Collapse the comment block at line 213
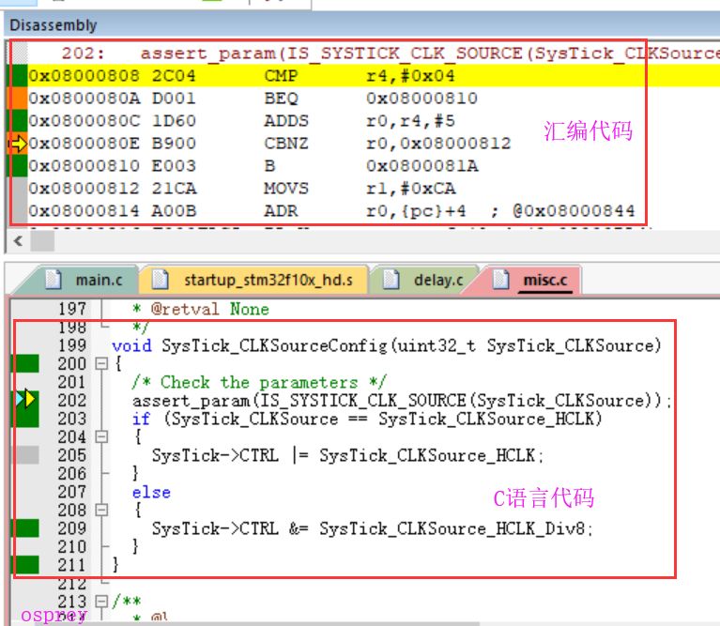 101,602
